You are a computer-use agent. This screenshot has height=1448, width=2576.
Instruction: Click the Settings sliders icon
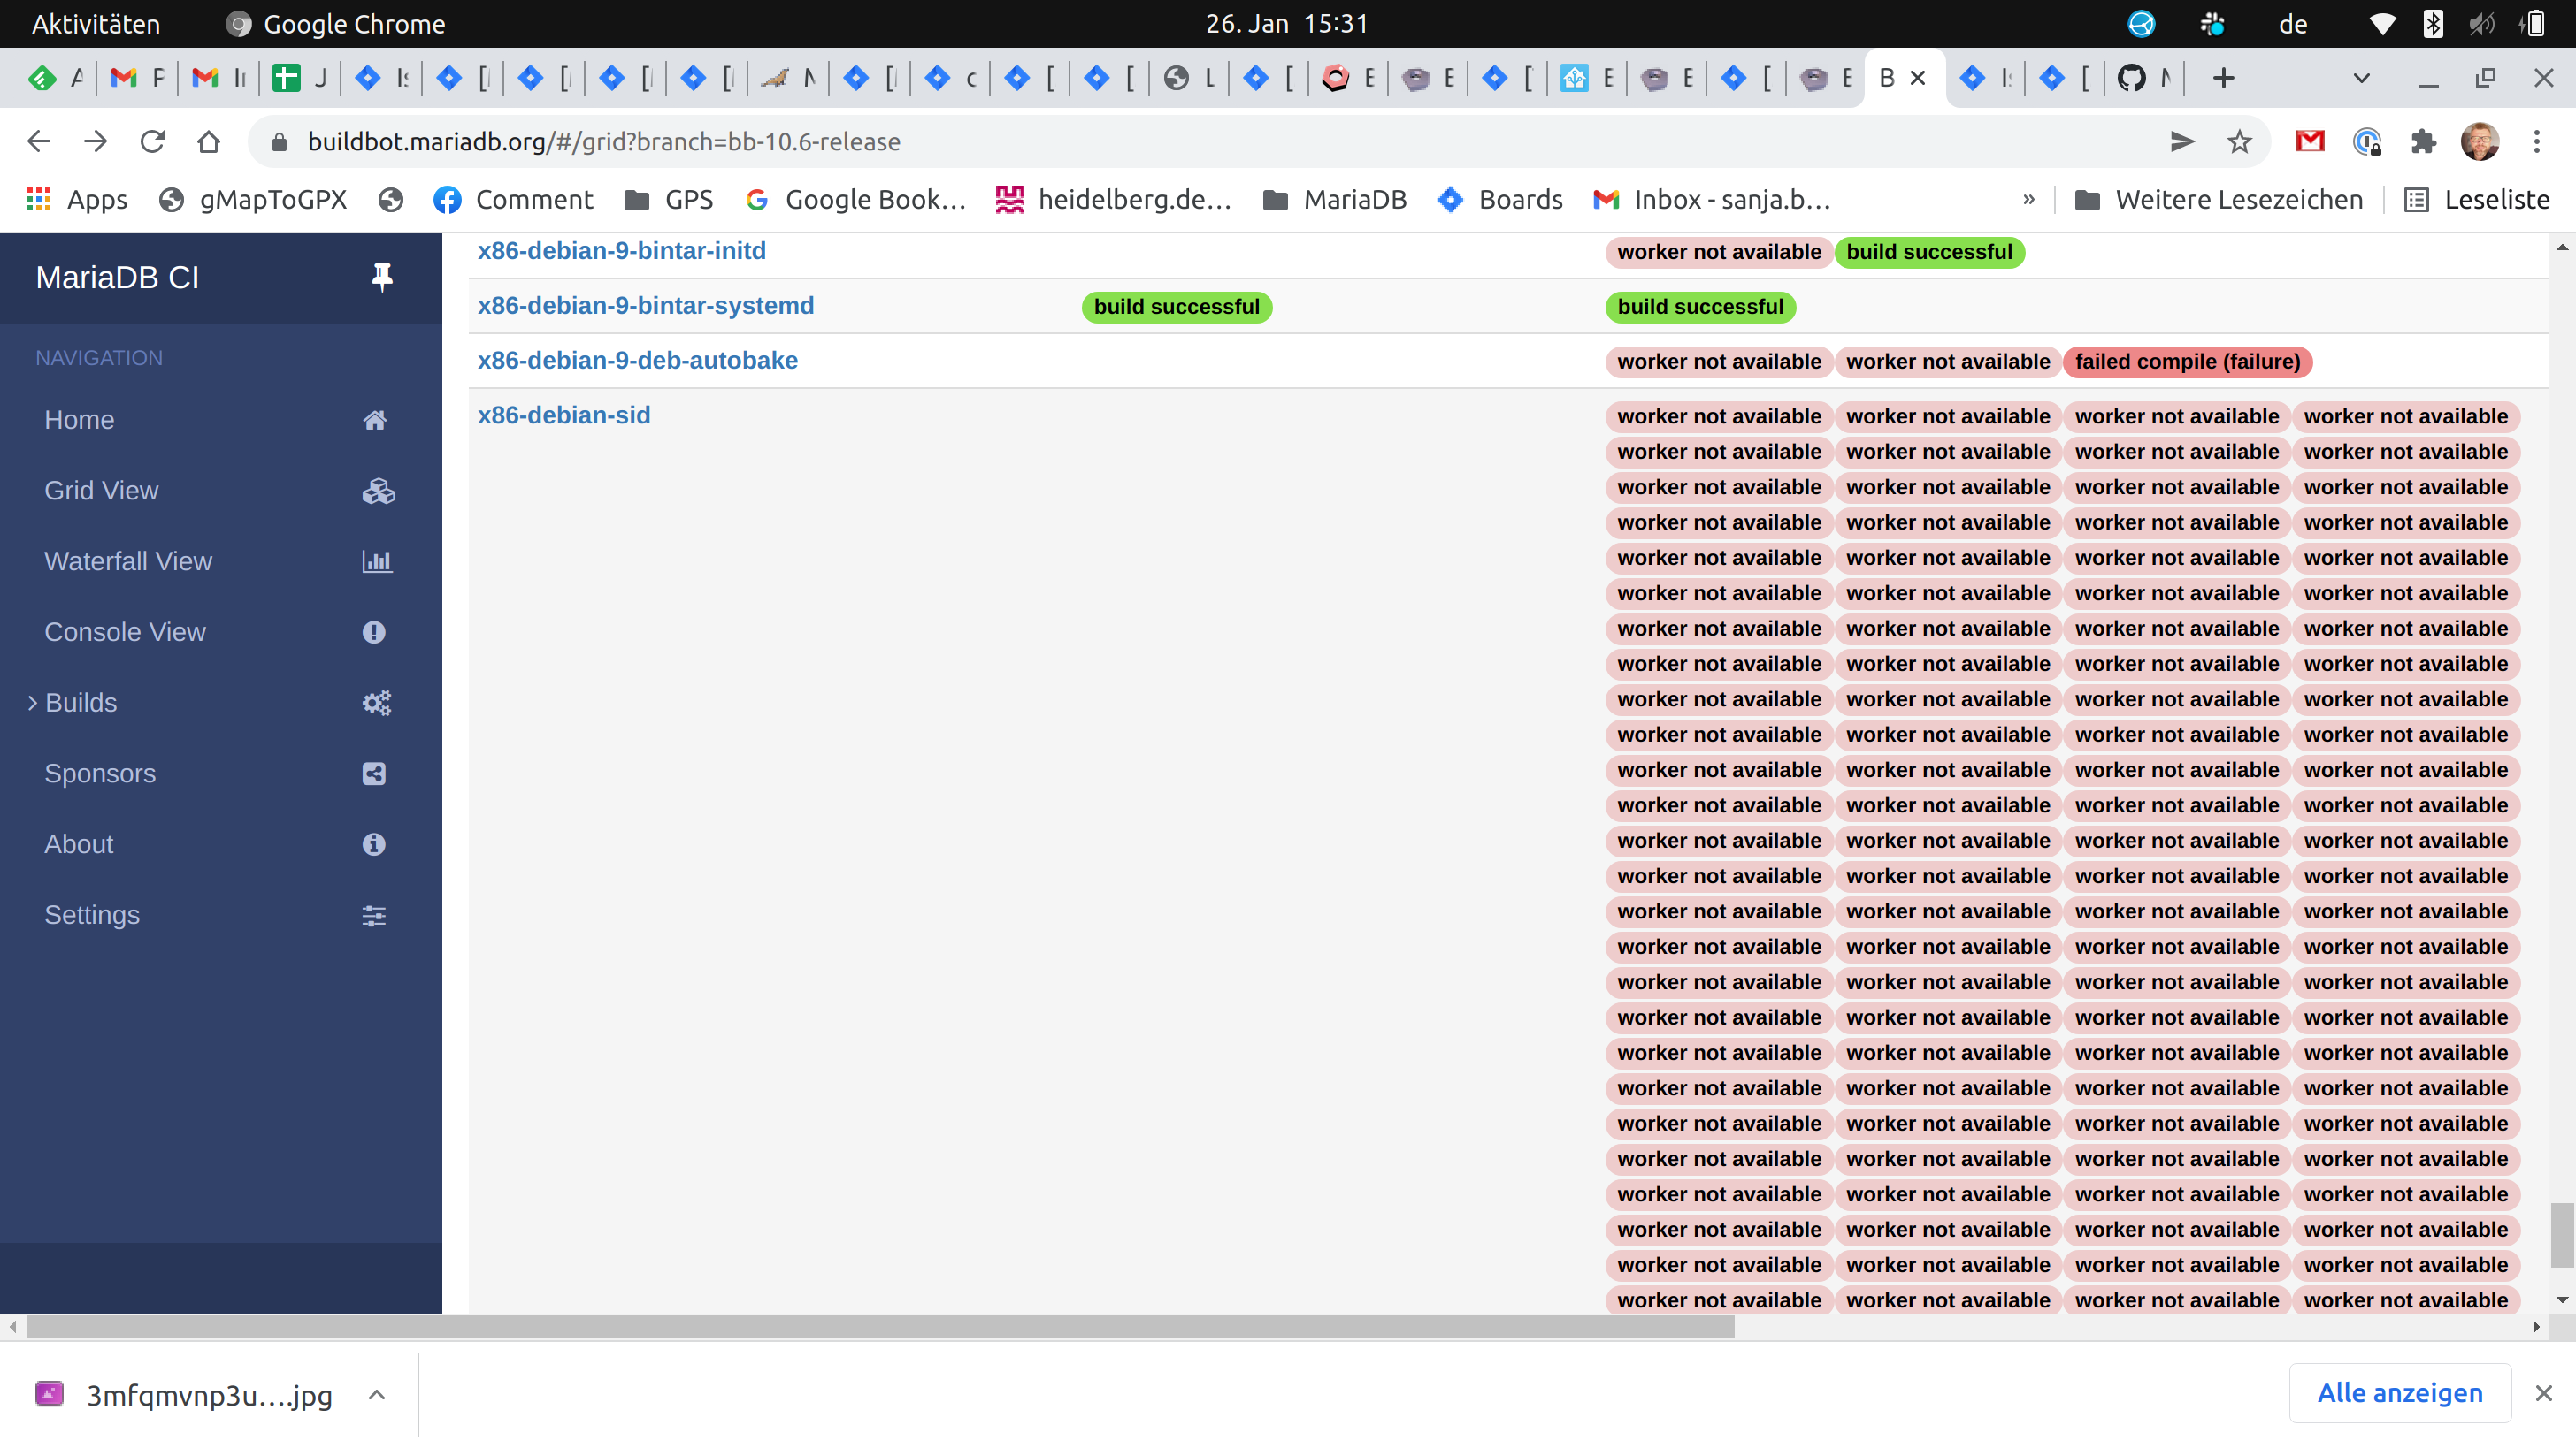pyautogui.click(x=374, y=915)
